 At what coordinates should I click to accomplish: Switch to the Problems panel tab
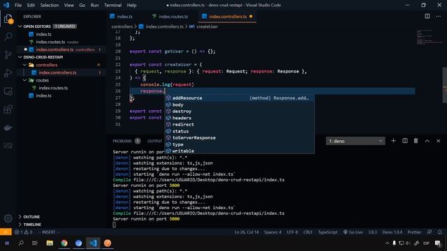122,141
